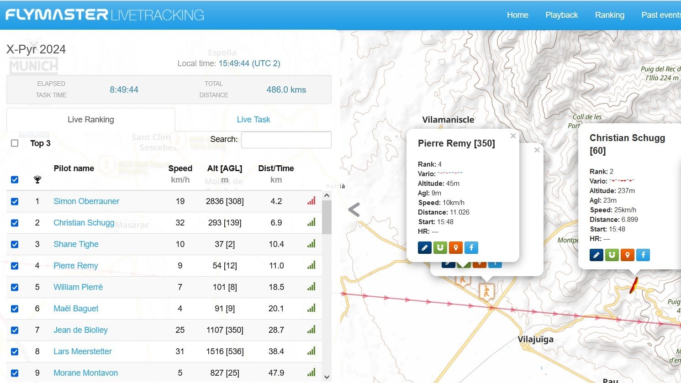
Task: Uncheck William Pierré's checkbox
Action: (15, 287)
